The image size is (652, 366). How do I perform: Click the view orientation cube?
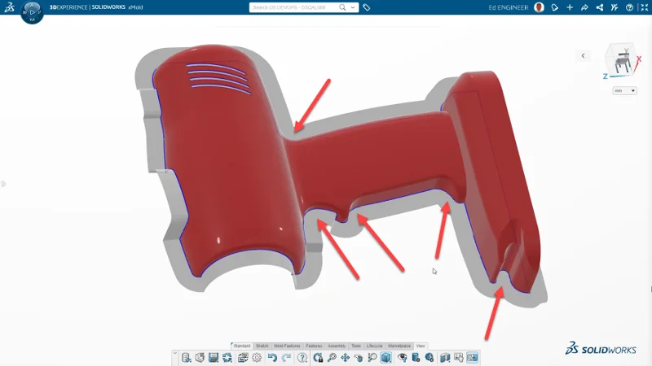(x=622, y=60)
